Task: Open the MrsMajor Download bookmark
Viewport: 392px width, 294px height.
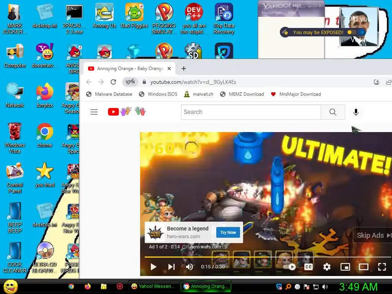Action: (296, 94)
